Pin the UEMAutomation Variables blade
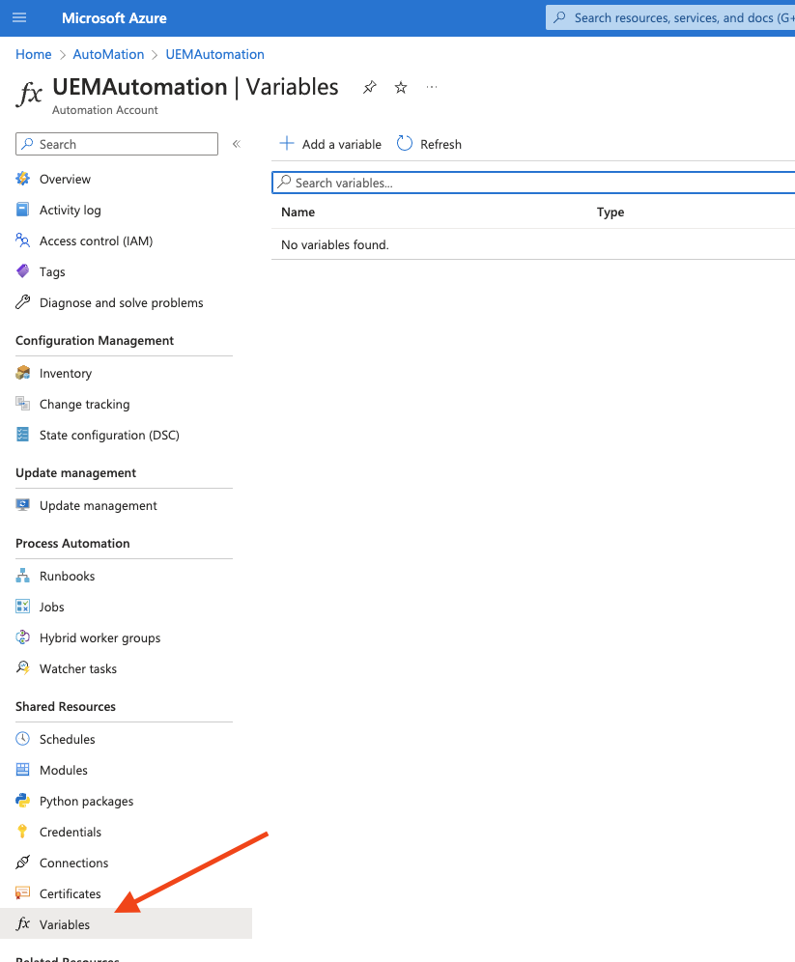Viewport: 795px width, 962px height. [x=369, y=88]
